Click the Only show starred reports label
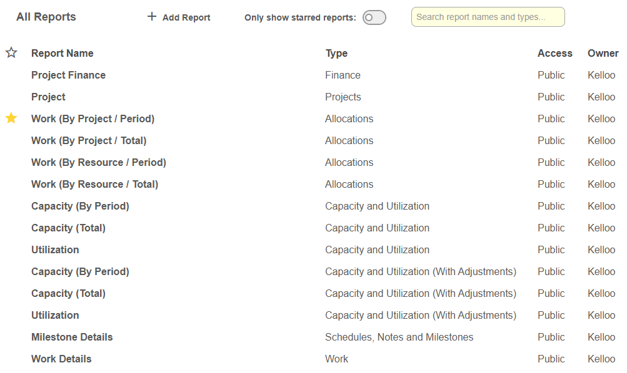This screenshot has height=373, width=627. click(x=300, y=17)
